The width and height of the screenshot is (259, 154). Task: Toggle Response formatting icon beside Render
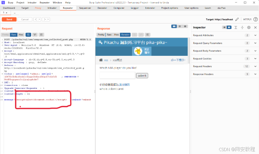pos(135,35)
